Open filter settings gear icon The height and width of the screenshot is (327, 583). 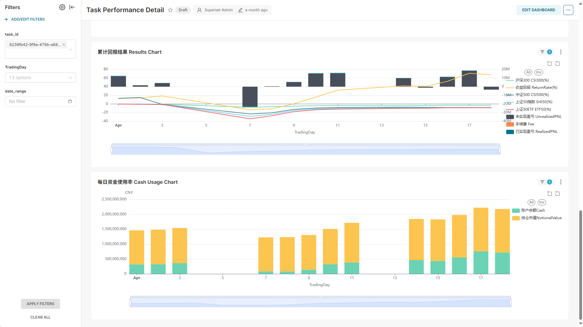(62, 7)
